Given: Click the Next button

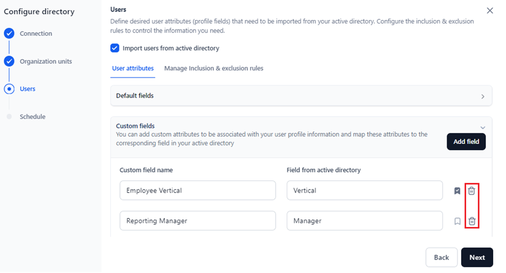Looking at the screenshot, I should point(477,257).
